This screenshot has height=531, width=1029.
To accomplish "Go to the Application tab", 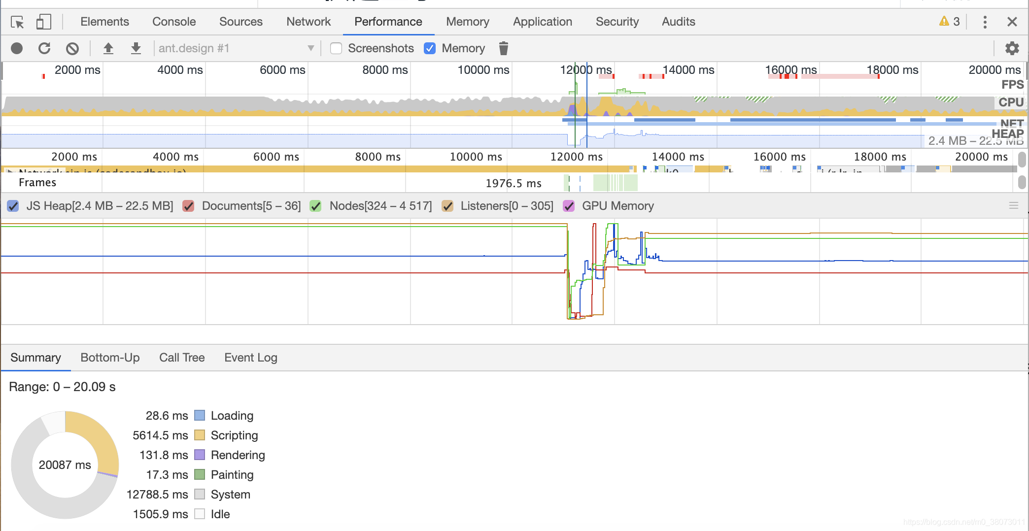I will point(543,22).
